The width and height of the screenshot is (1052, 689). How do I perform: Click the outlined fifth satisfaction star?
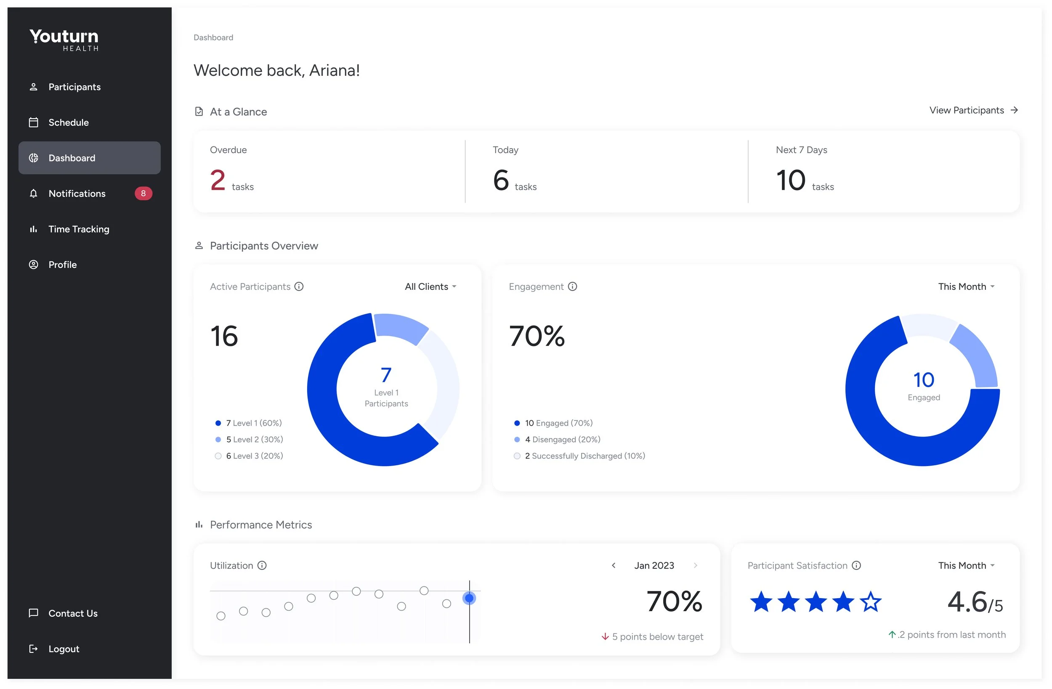click(x=870, y=602)
